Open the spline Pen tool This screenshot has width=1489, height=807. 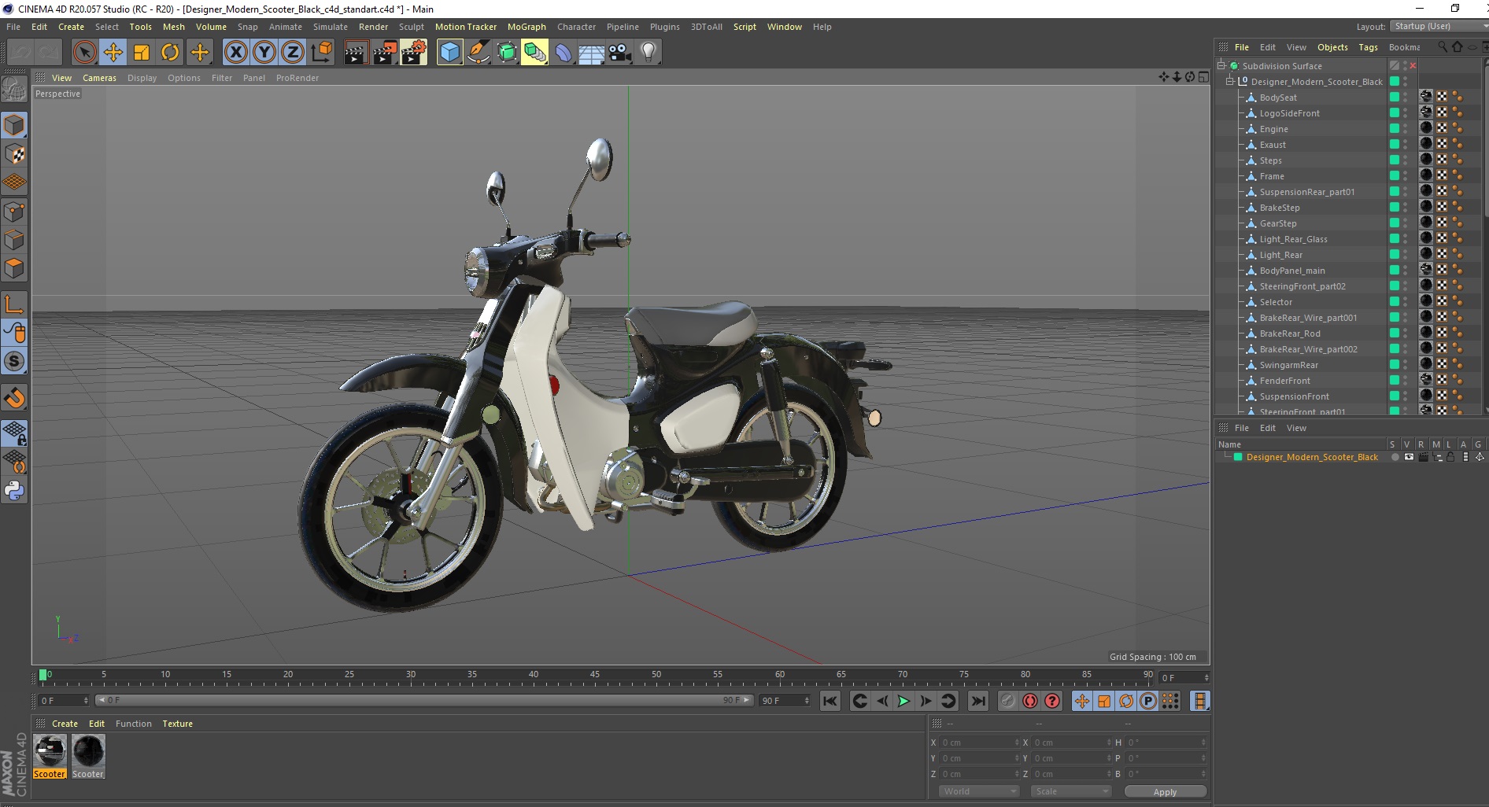click(x=478, y=53)
